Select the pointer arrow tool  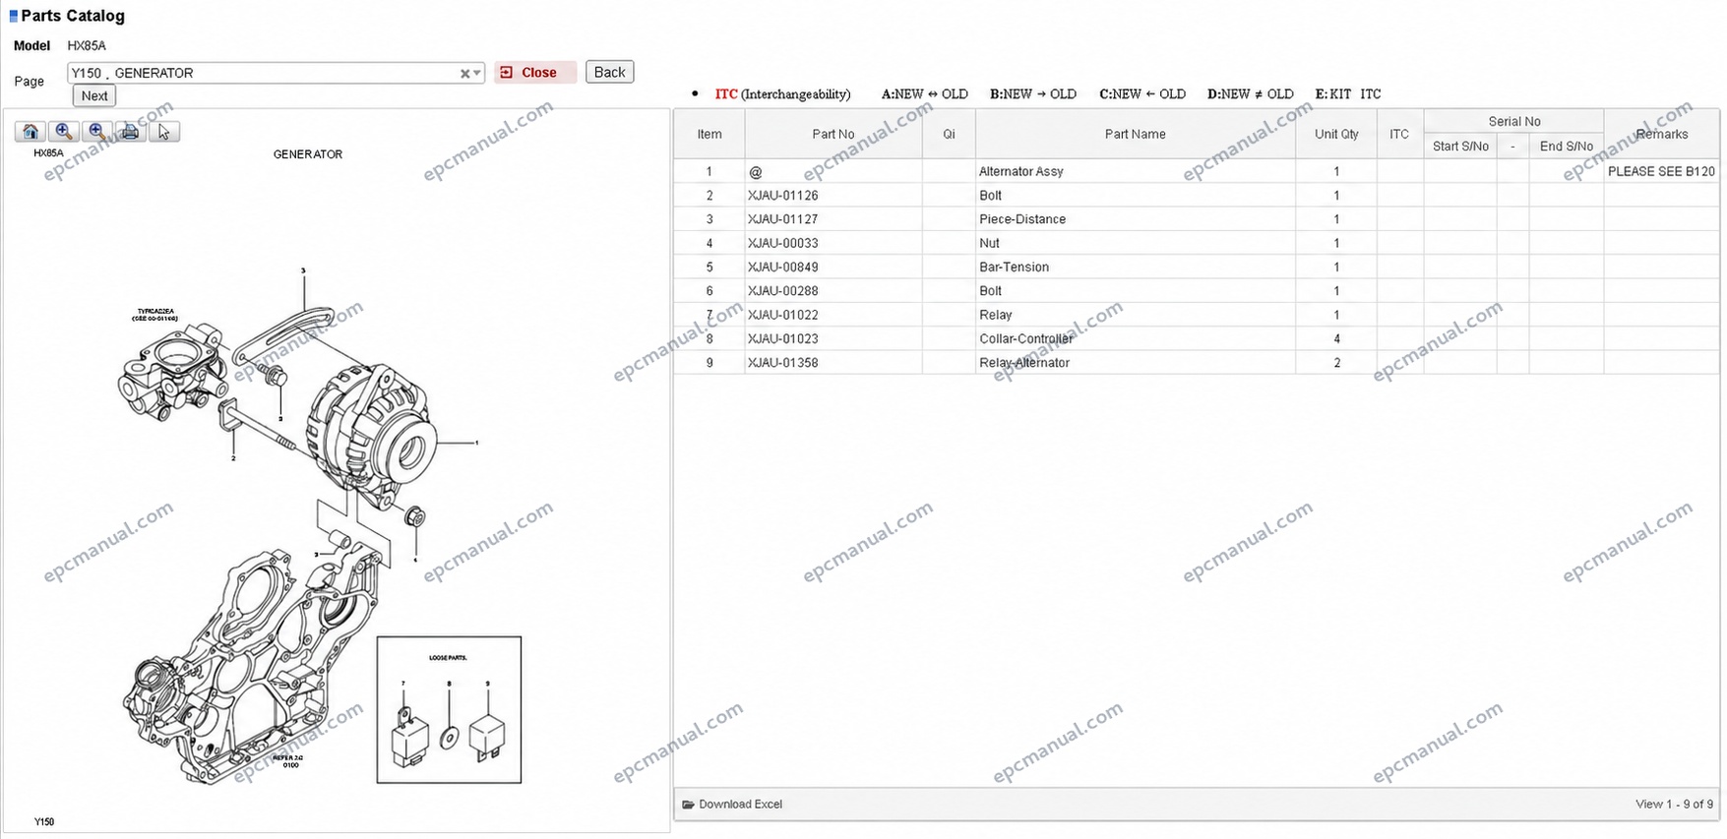tap(163, 132)
